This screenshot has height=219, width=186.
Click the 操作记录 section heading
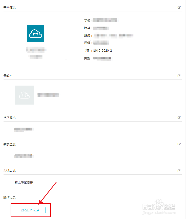click(10, 197)
